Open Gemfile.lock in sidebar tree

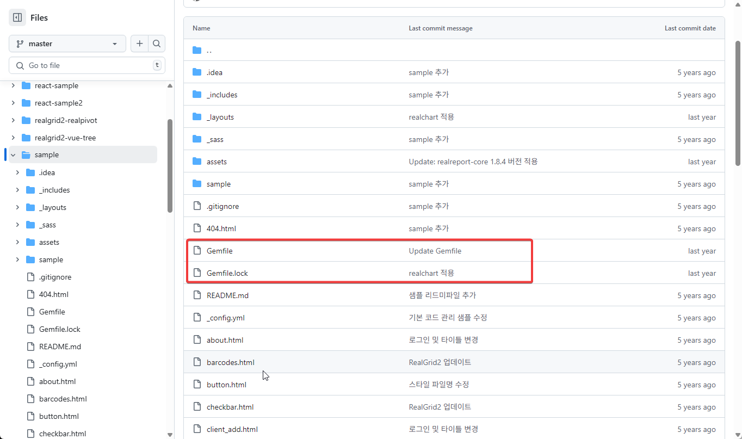59,329
